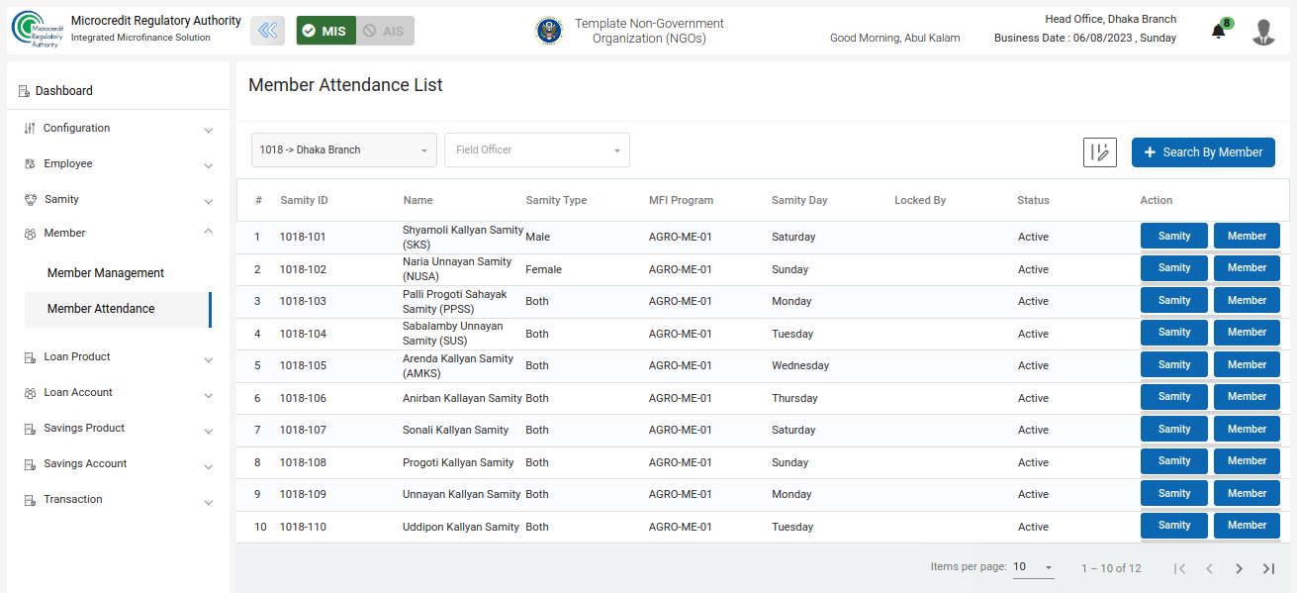Select Member Attendance submenu item

point(117,309)
